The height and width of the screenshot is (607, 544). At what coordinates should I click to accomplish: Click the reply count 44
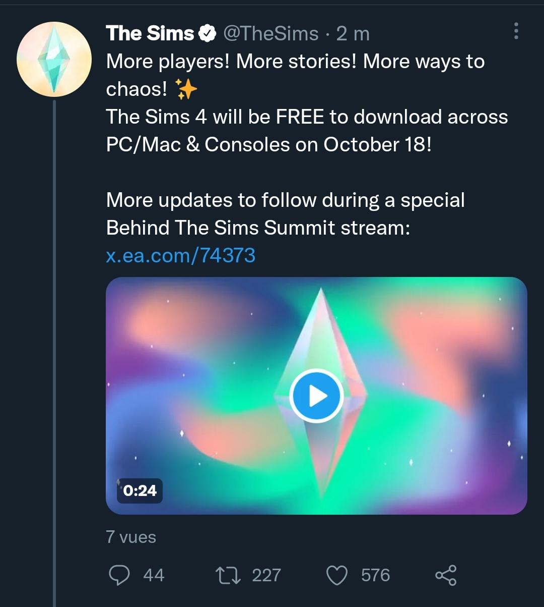point(154,575)
